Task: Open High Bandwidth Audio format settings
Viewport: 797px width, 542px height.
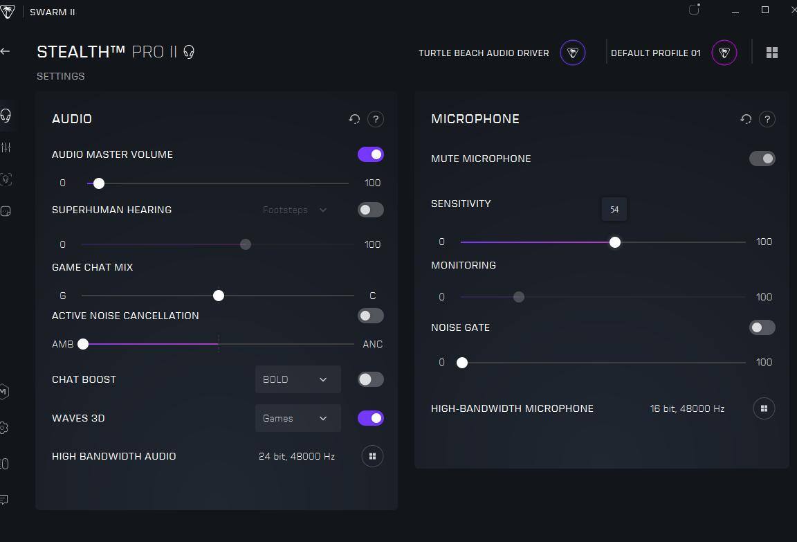Action: pos(372,456)
